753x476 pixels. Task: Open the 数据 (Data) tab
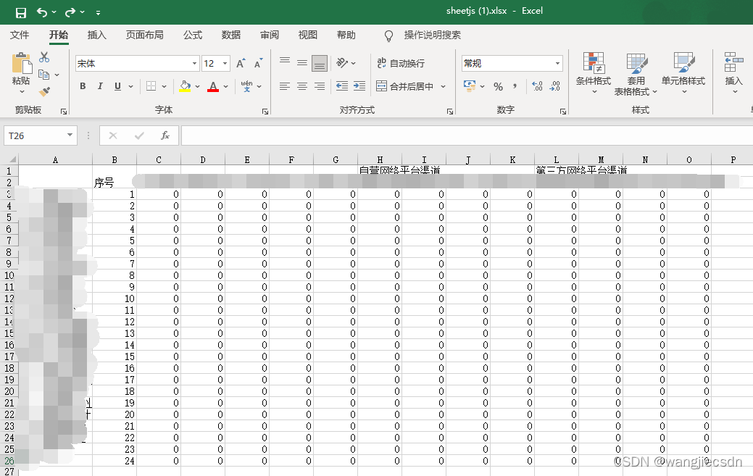(231, 35)
